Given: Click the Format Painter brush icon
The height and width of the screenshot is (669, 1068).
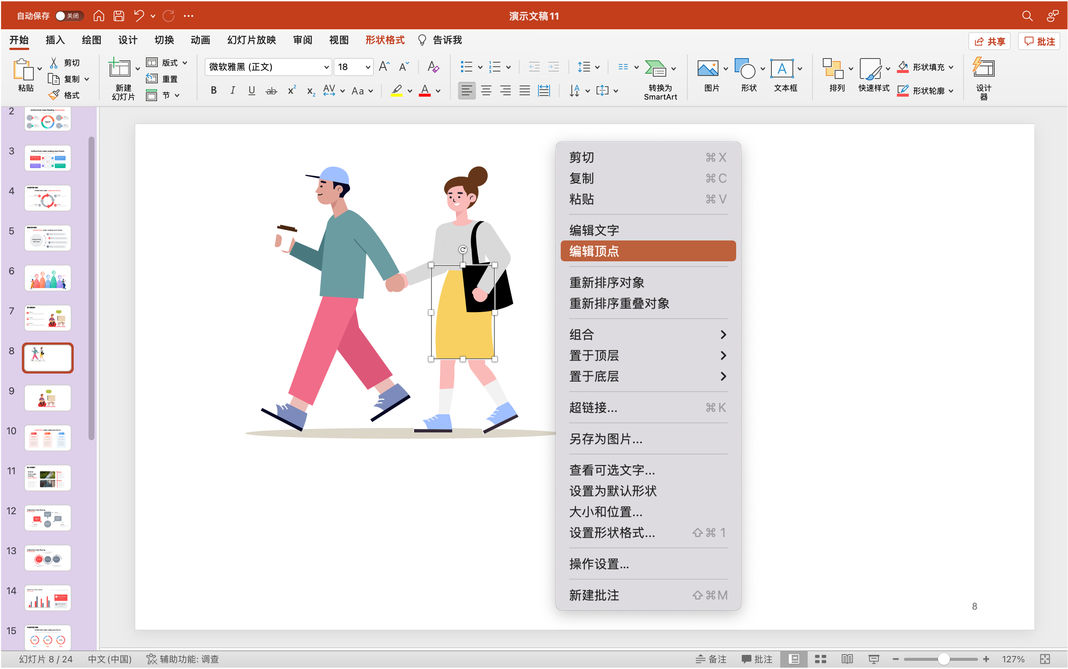Looking at the screenshot, I should pos(54,95).
